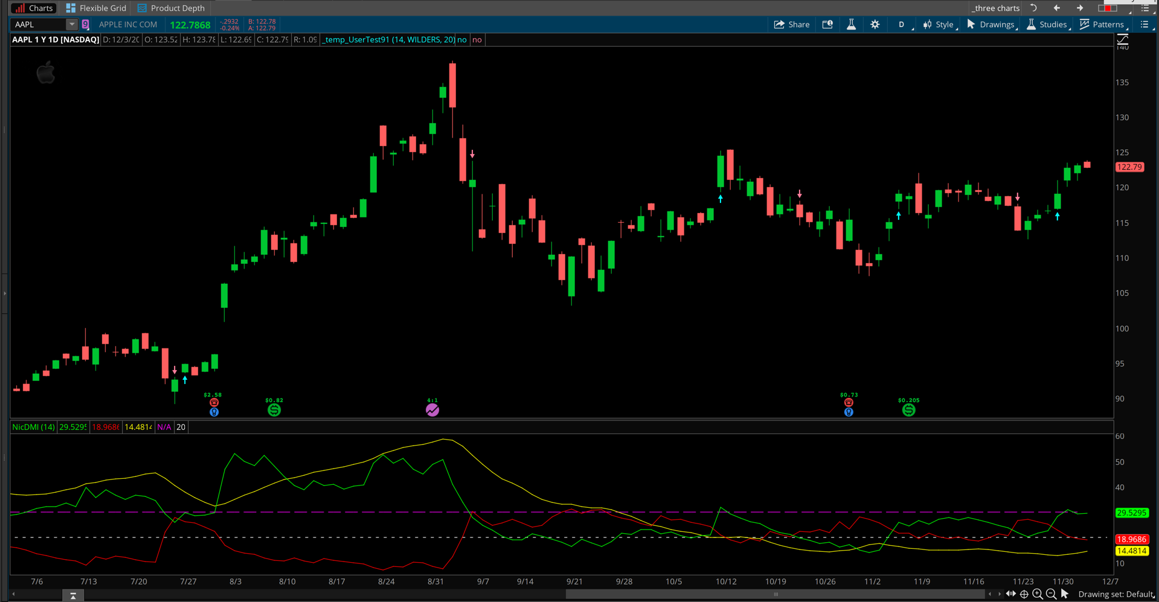Open the Style menu

pyautogui.click(x=939, y=25)
